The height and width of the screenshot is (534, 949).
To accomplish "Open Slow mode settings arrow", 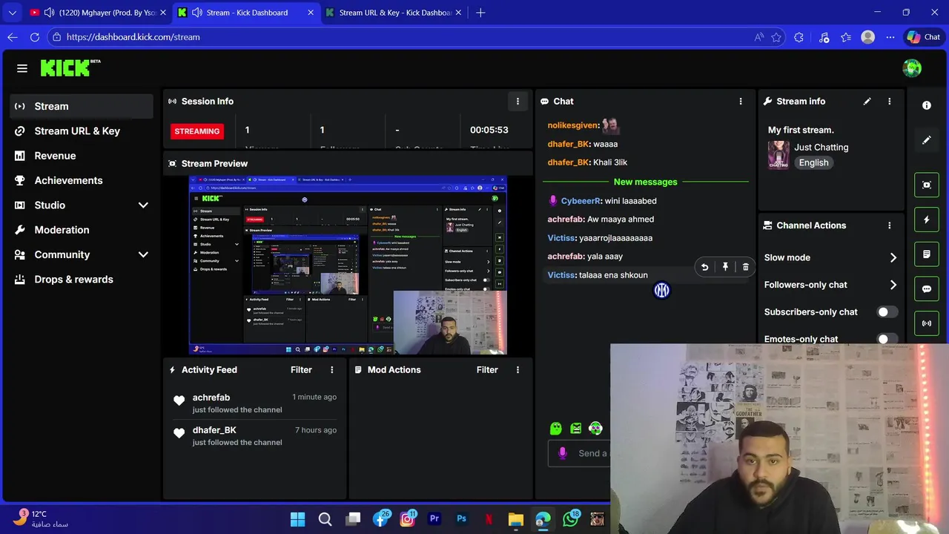I will [x=893, y=258].
